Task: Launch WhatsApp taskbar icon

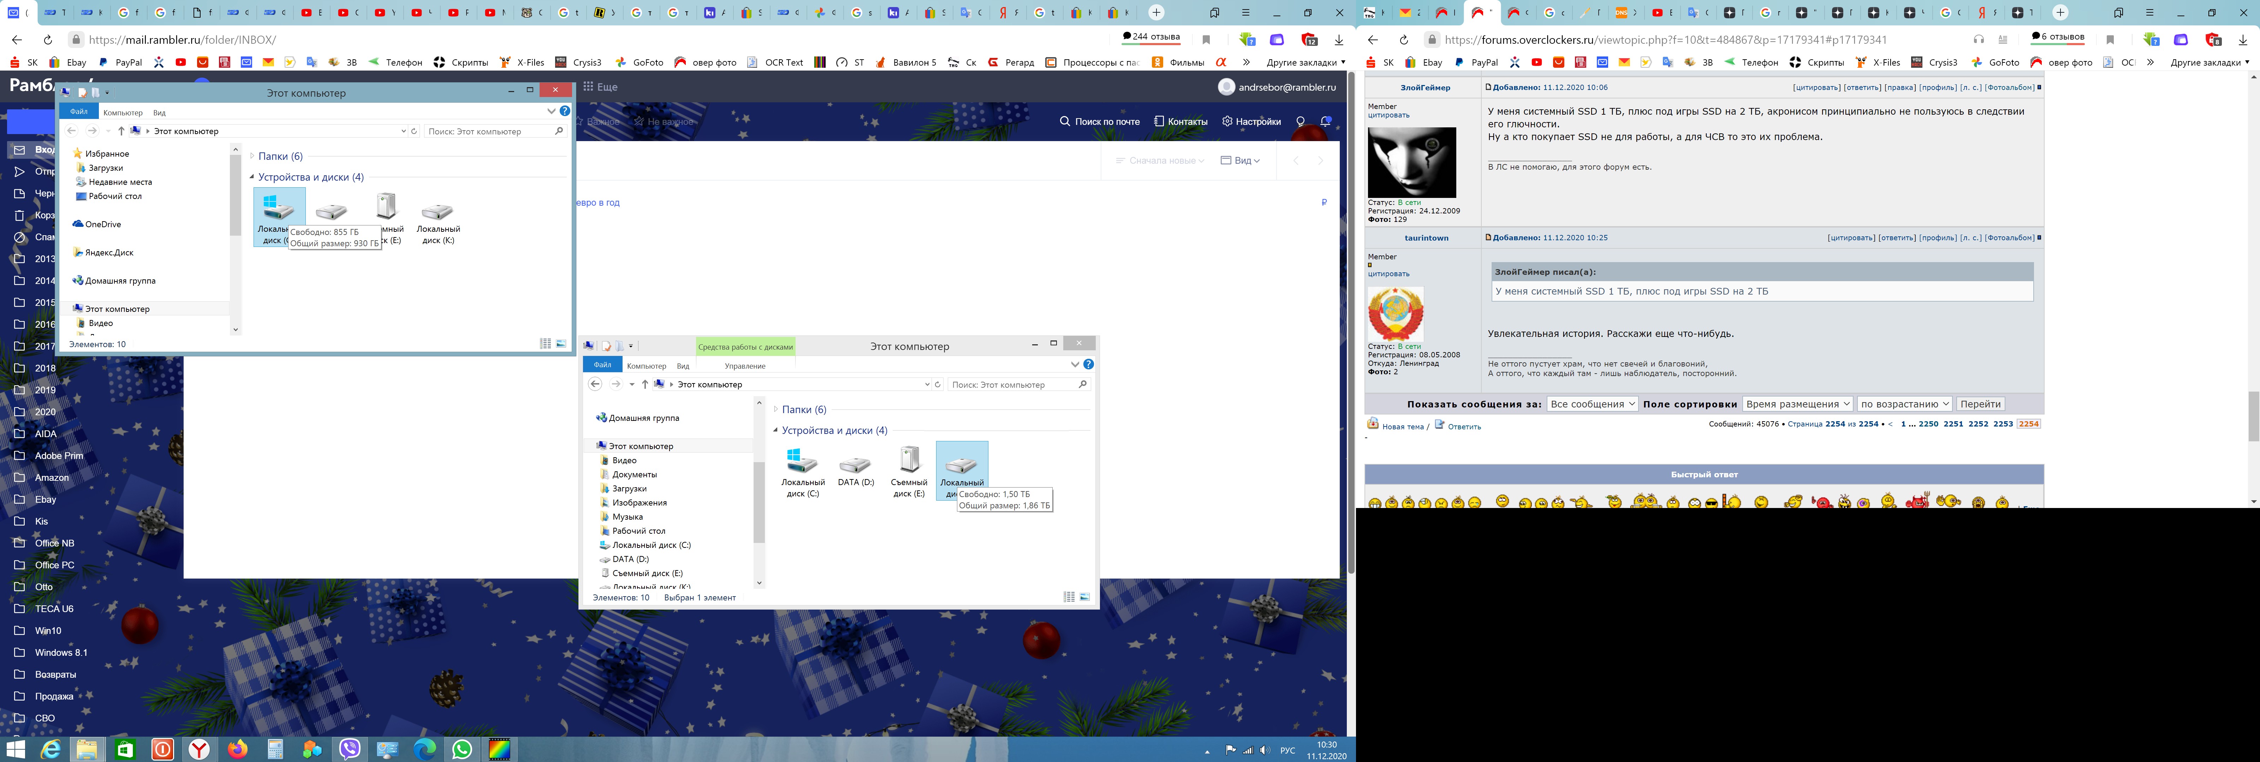Action: tap(462, 749)
